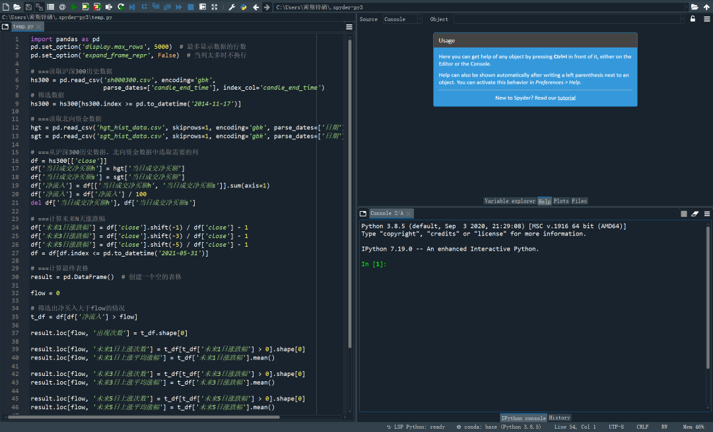The image size is (713, 432).
Task: Browse working directory with folder icon
Action: pyautogui.click(x=695, y=7)
